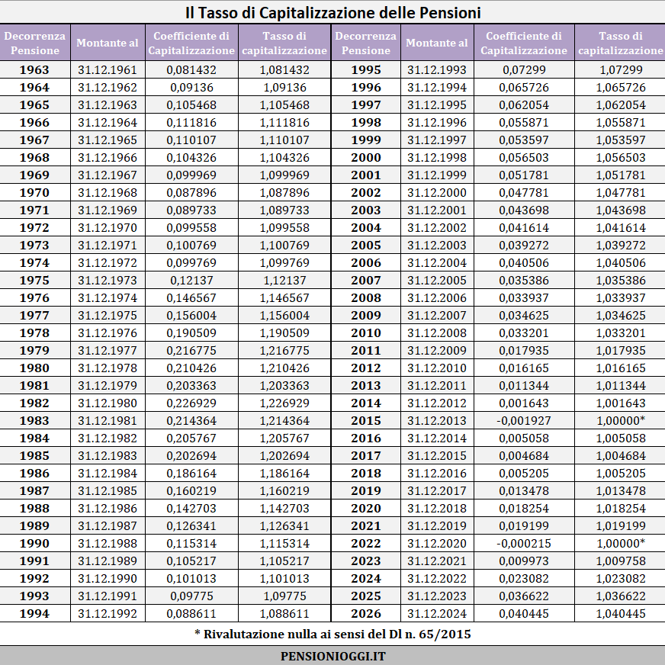The height and width of the screenshot is (665, 665).
Task: Select the rightmost 'Tasso di capitalizzazione' column header
Action: (x=620, y=43)
